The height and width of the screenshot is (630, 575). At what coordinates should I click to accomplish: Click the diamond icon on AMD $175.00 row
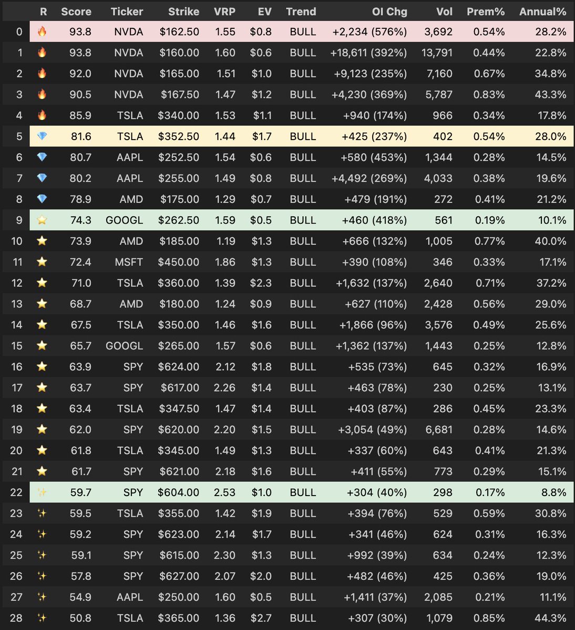tap(42, 199)
